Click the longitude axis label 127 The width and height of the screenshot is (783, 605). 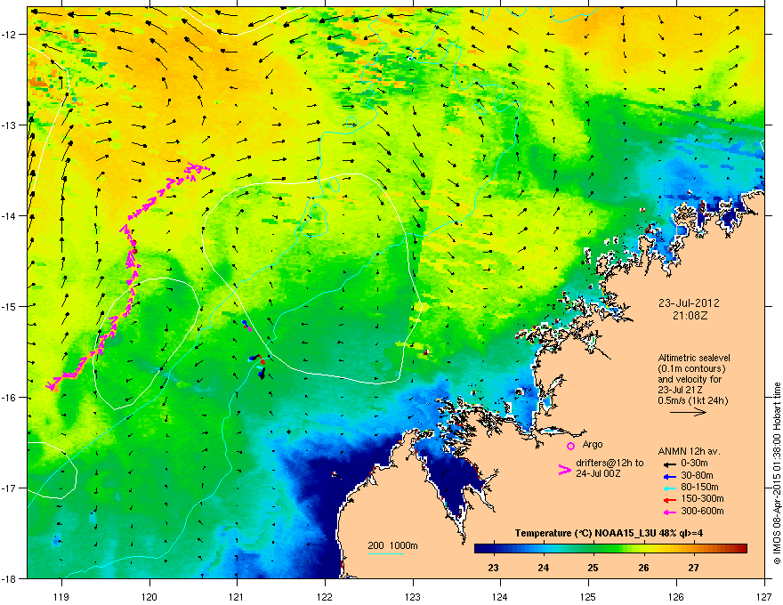click(x=764, y=596)
